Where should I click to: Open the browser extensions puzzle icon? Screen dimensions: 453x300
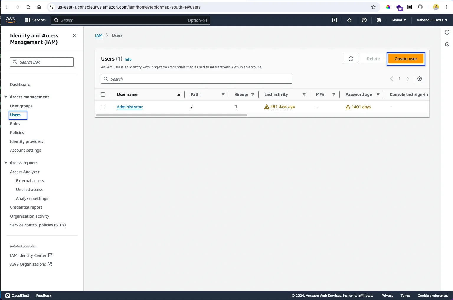pyautogui.click(x=420, y=7)
